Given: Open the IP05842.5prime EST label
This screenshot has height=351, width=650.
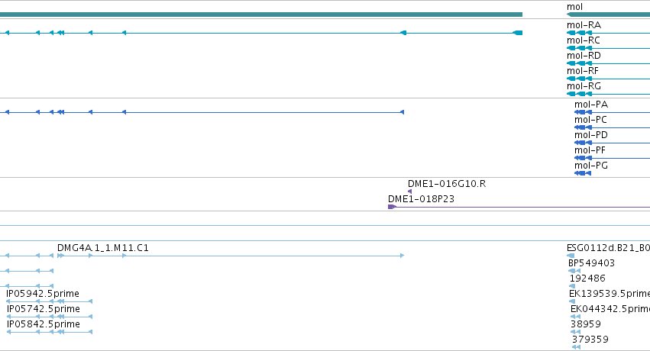Looking at the screenshot, I should tap(44, 324).
